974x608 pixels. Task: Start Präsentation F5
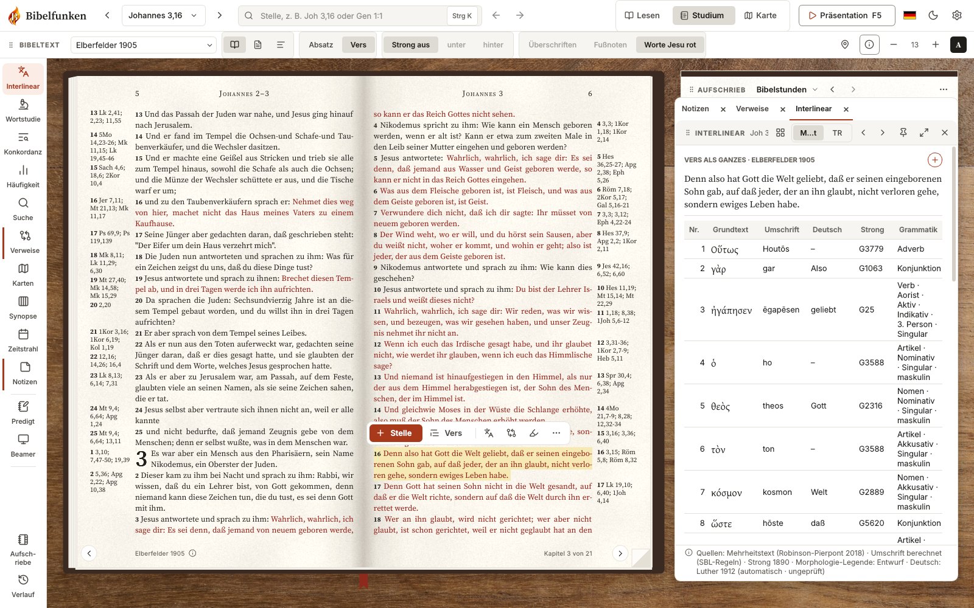coord(847,16)
